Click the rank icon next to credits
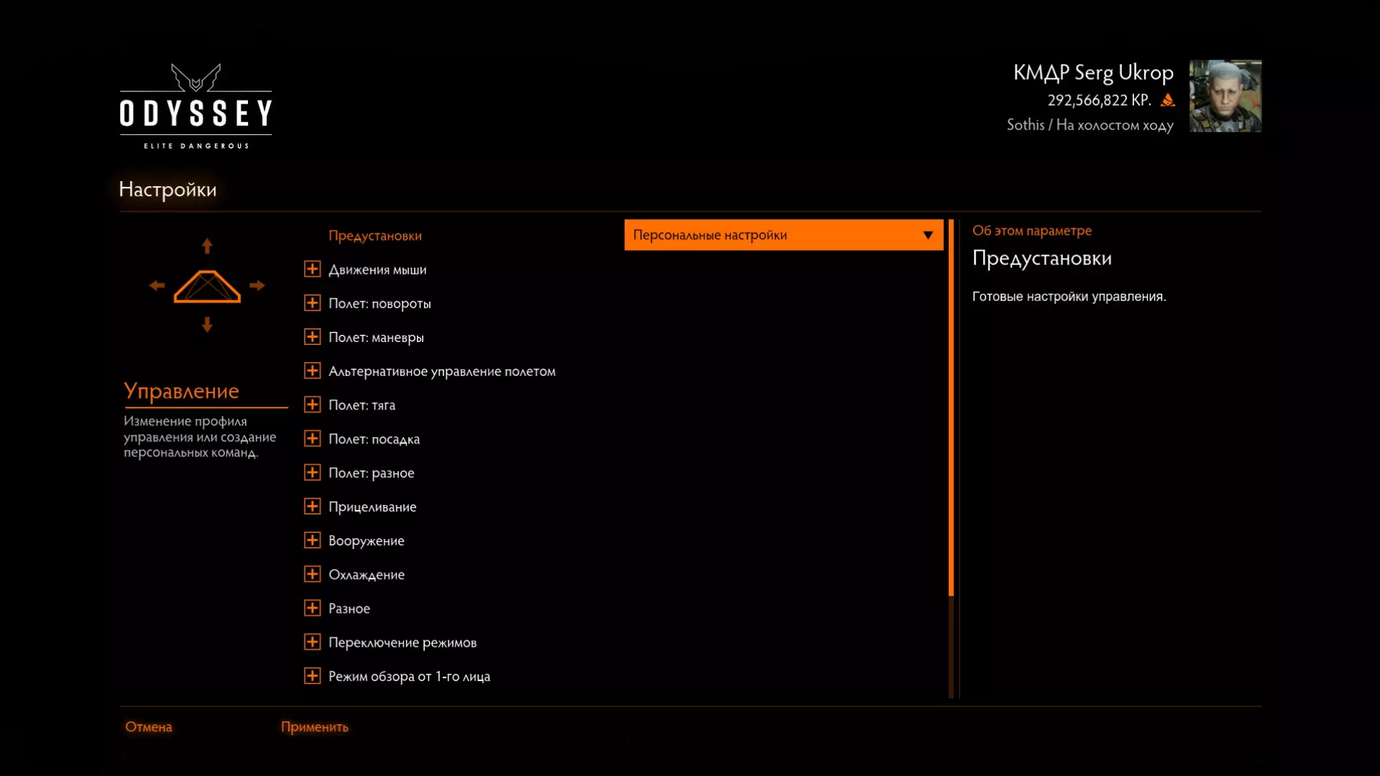The image size is (1380, 776). tap(1168, 101)
